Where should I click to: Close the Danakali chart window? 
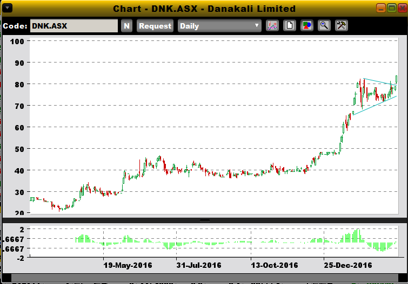click(402, 8)
